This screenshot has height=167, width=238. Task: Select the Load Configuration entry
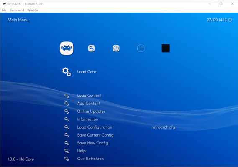[95, 127]
